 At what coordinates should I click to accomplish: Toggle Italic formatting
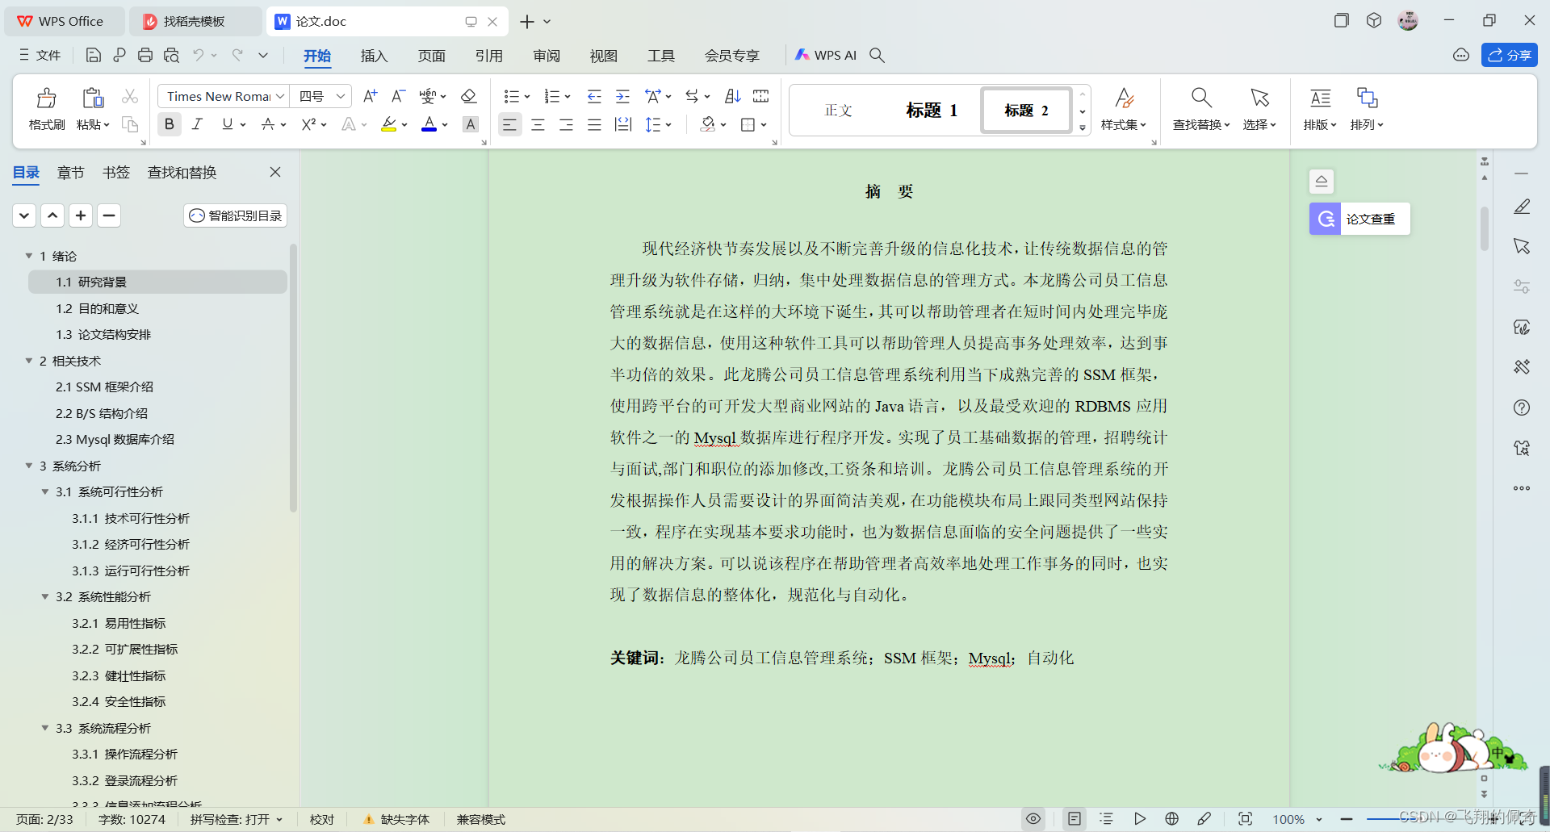(197, 124)
